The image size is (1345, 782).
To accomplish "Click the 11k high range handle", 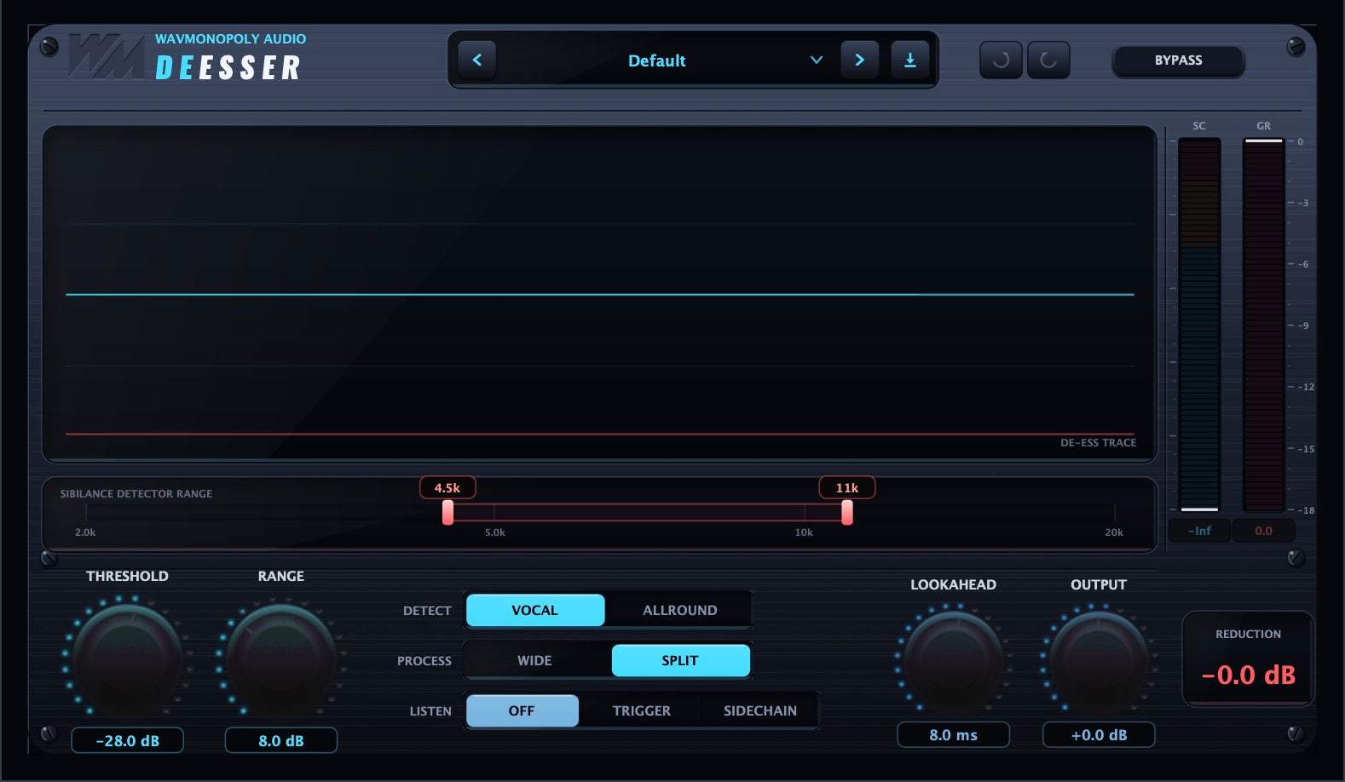I will click(x=846, y=512).
